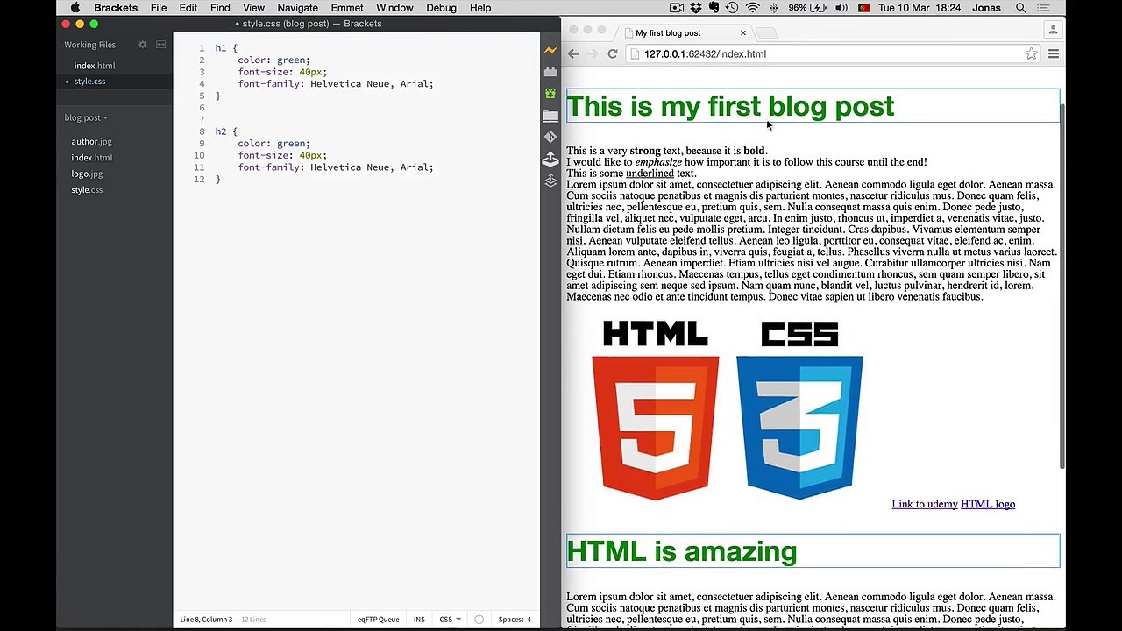Toggle Spaces indentation type in status bar
1122x631 pixels.
coord(510,620)
